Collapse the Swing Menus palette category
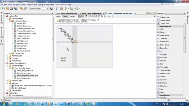The height and width of the screenshot is (106, 189). click(x=158, y=95)
